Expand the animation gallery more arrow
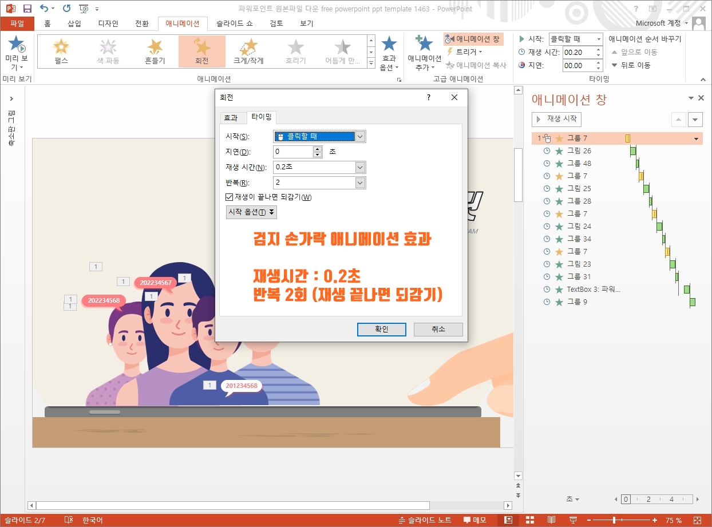The height and width of the screenshot is (527, 712). pyautogui.click(x=371, y=63)
